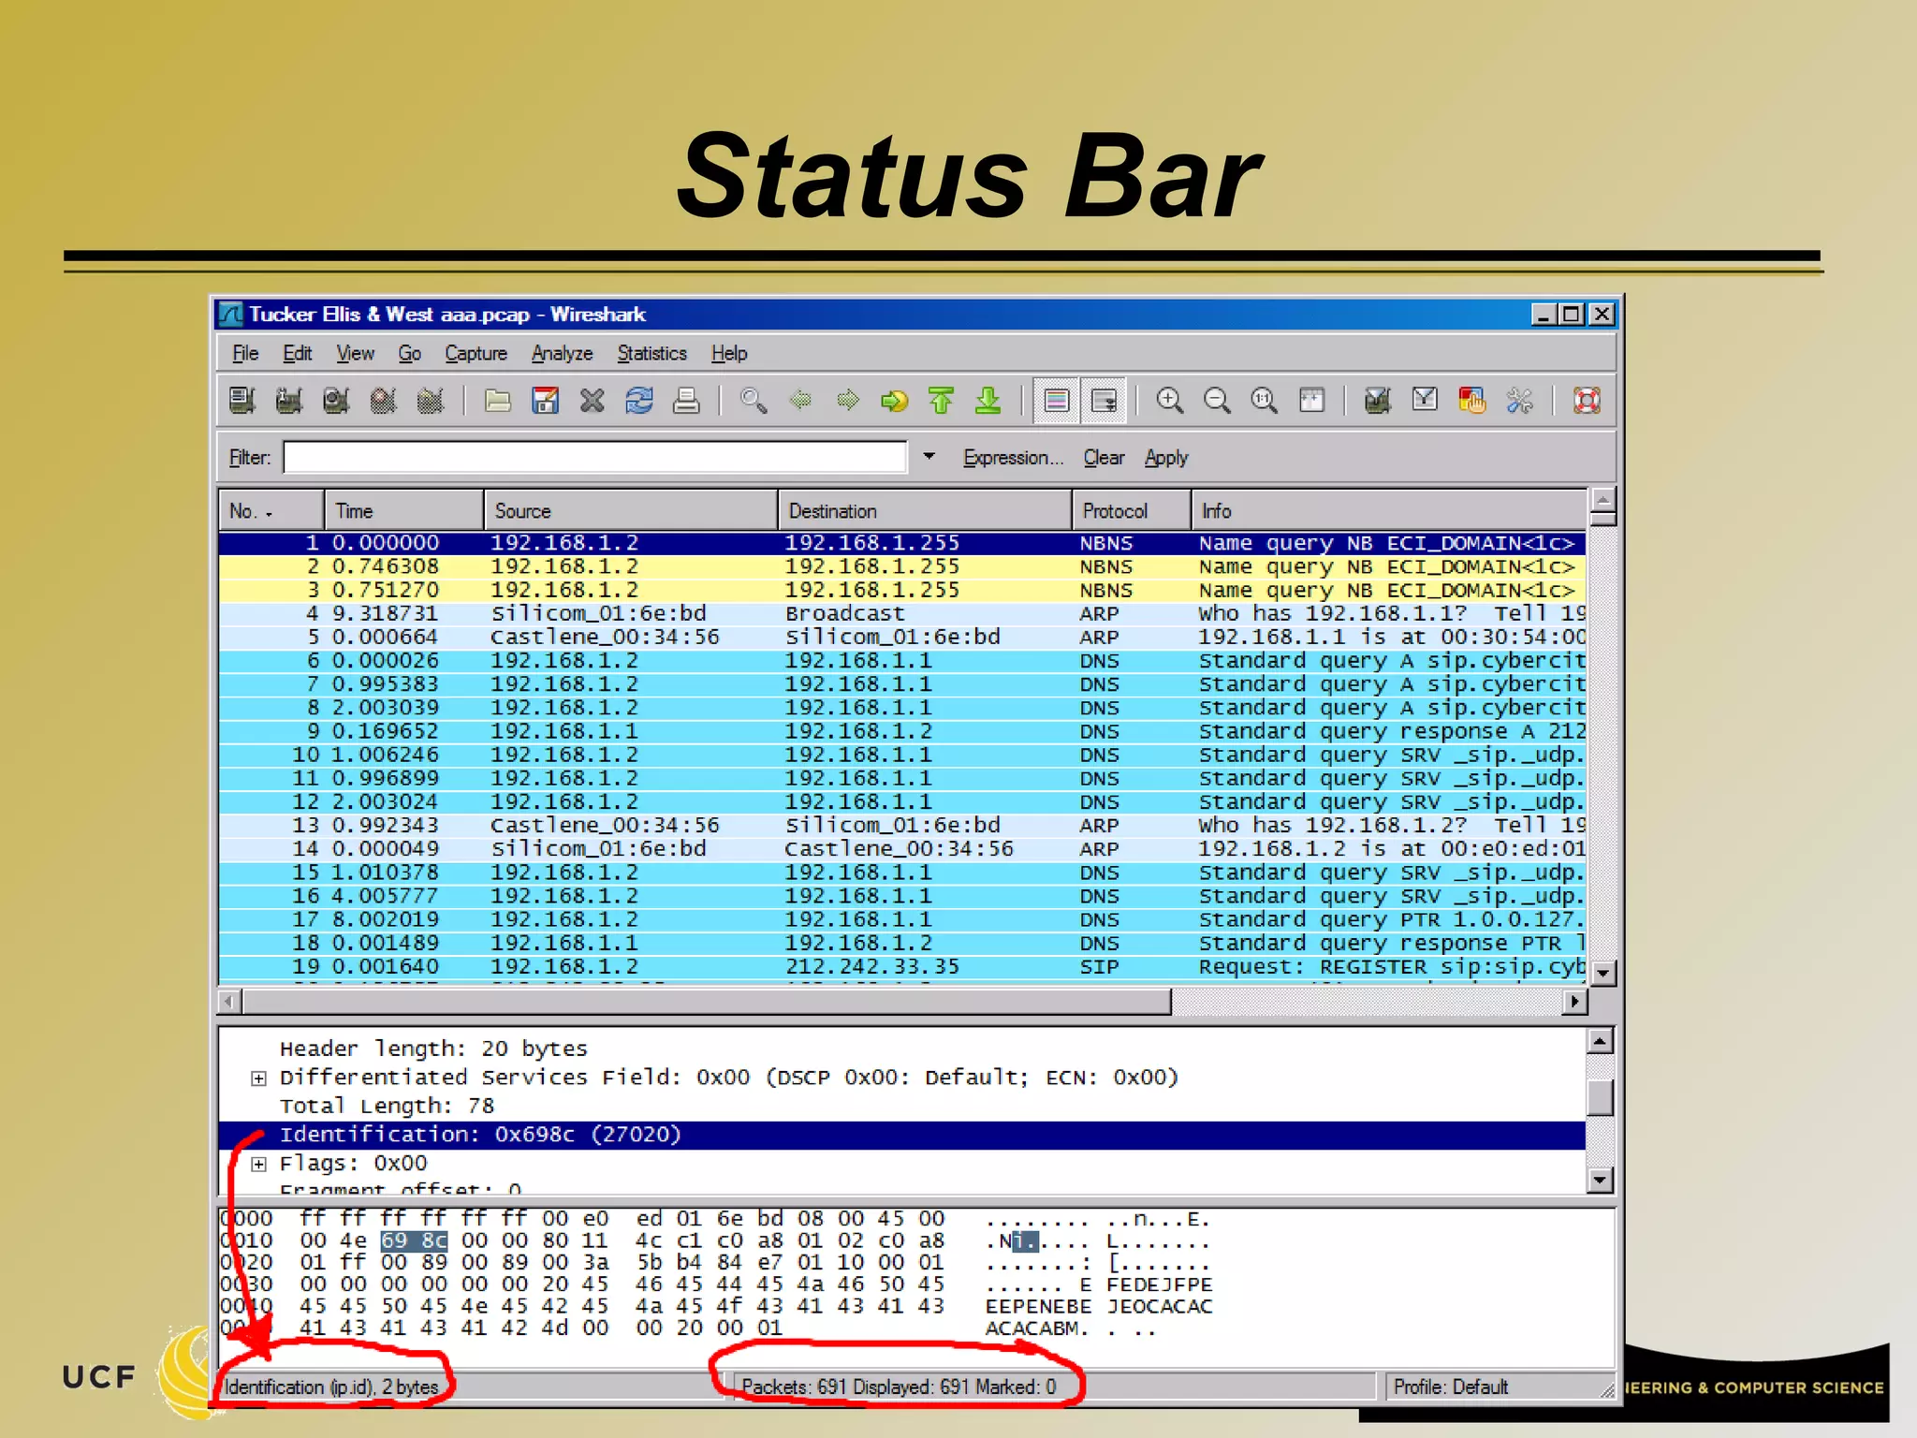Go to packet number icon
The height and width of the screenshot is (1438, 1917).
coord(894,401)
